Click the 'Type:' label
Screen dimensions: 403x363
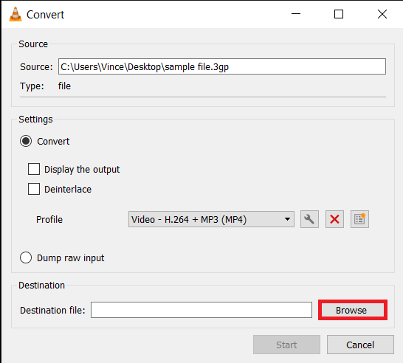[x=32, y=86]
